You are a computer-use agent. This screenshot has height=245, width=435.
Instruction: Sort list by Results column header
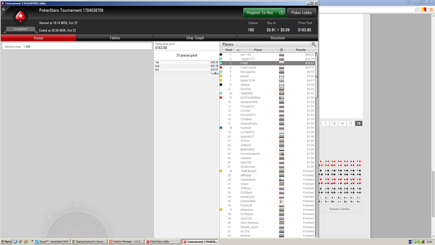pyautogui.click(x=300, y=50)
